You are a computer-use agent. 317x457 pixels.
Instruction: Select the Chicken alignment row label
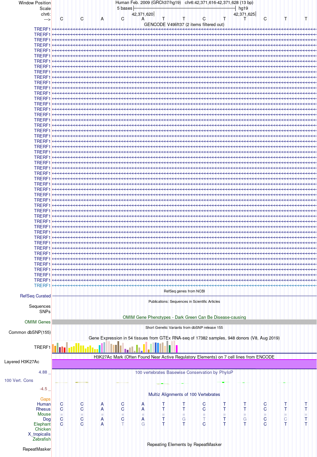(x=43, y=429)
